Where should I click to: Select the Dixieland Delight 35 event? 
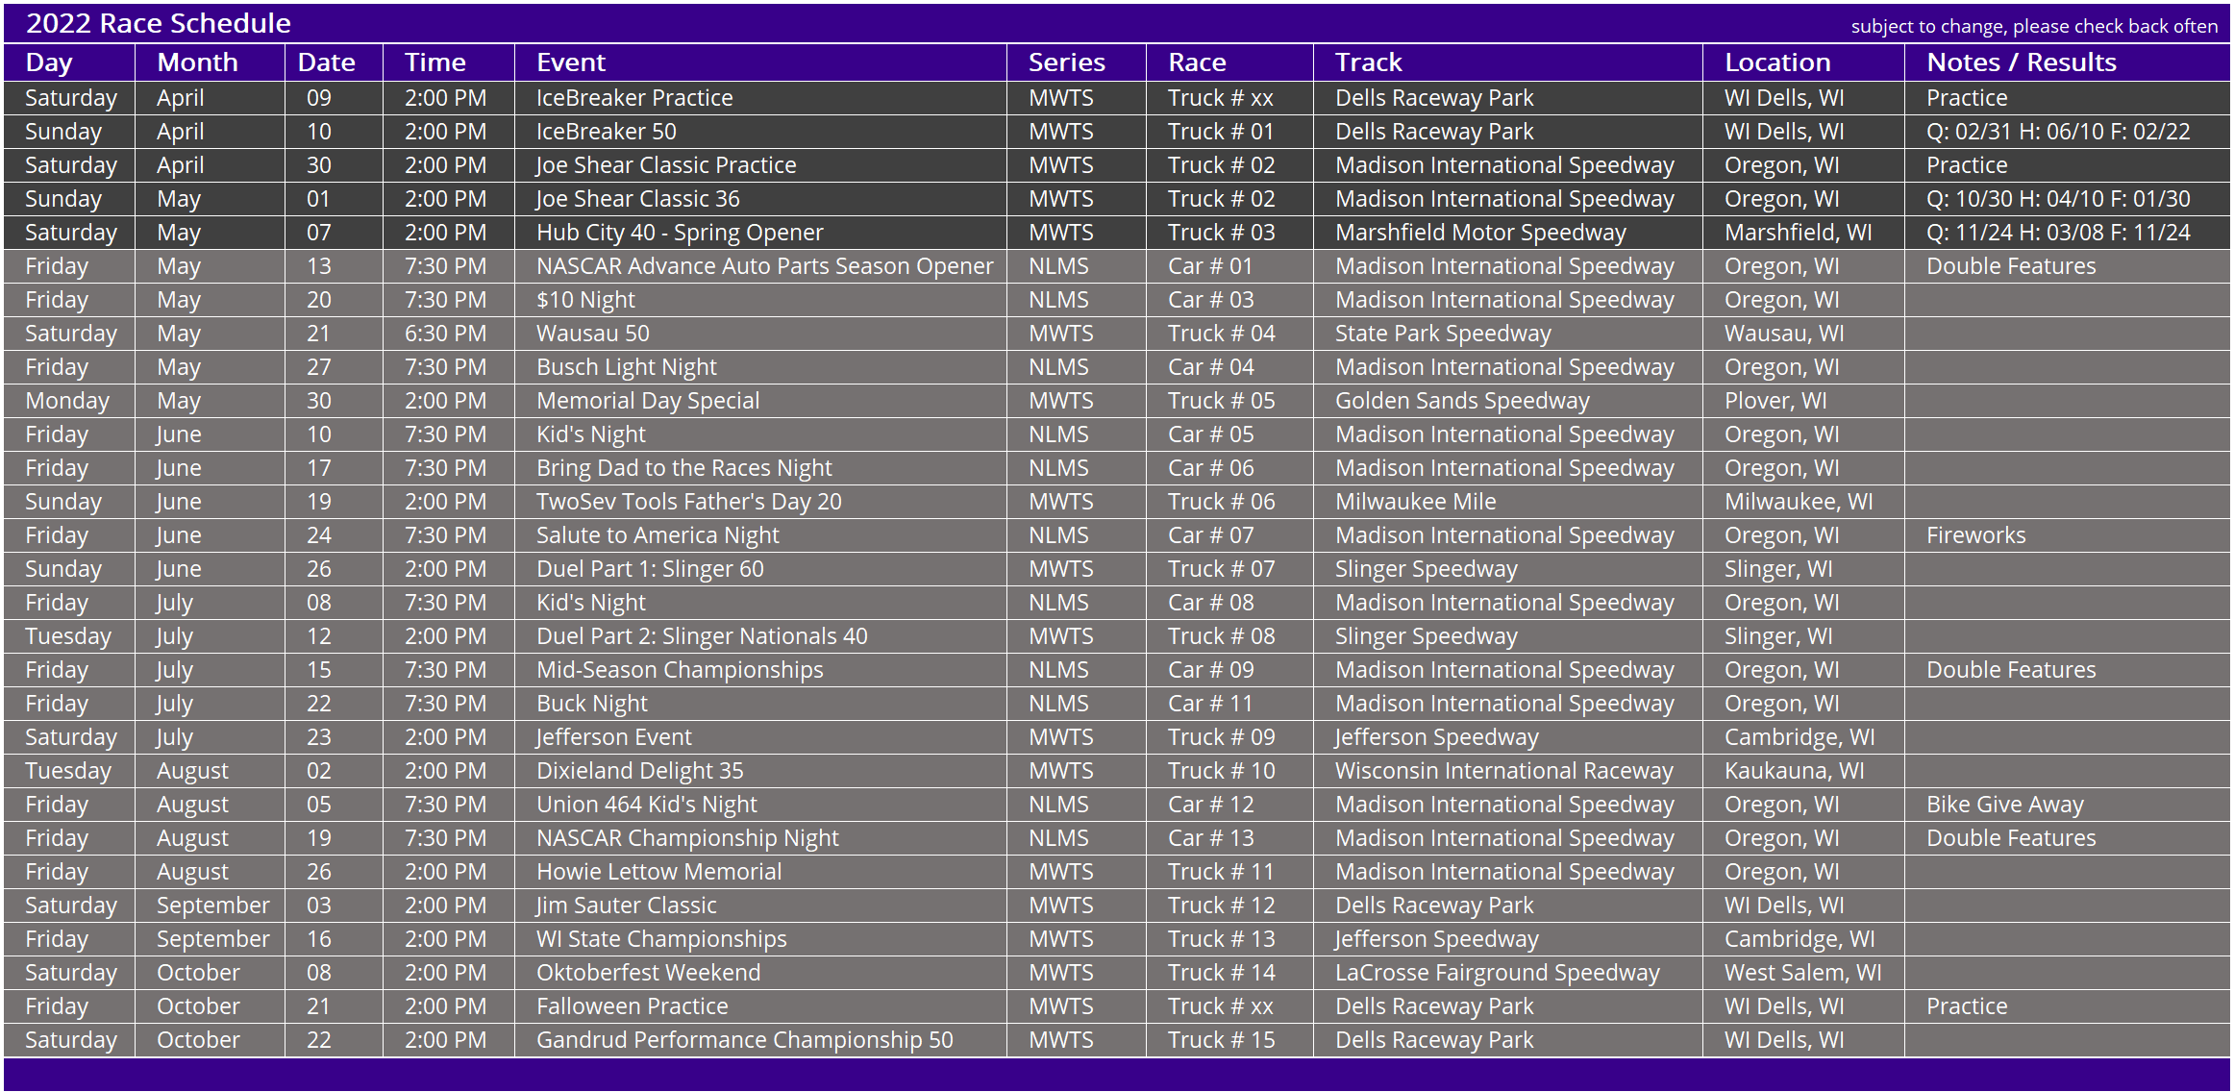click(639, 771)
